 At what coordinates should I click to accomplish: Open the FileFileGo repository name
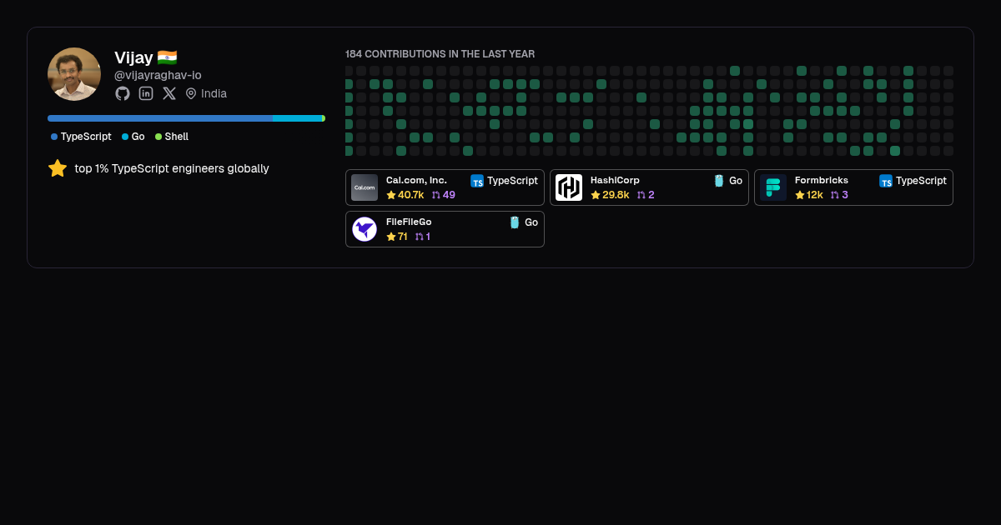pos(409,222)
